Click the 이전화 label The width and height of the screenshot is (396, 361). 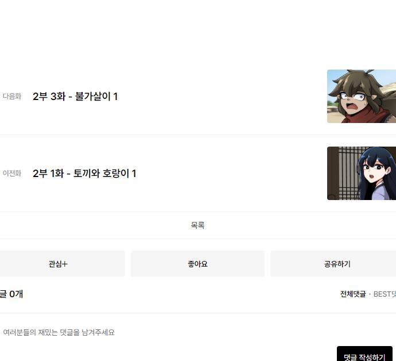[x=12, y=173]
